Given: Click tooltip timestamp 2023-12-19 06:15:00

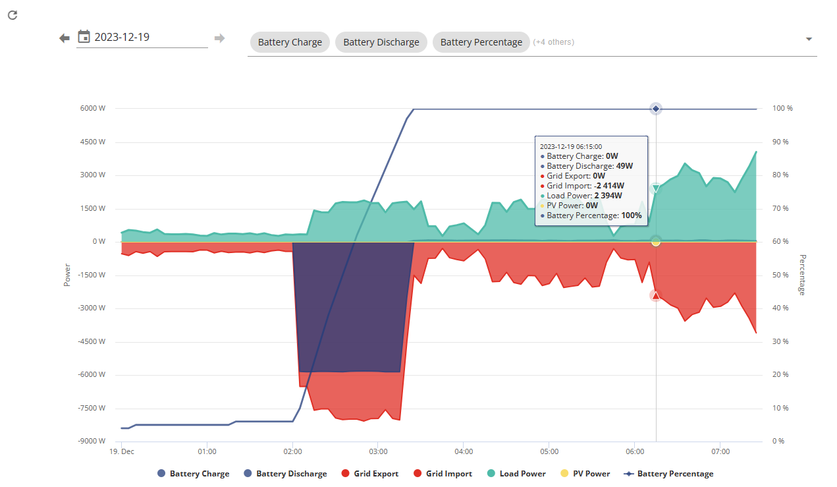Looking at the screenshot, I should (571, 146).
